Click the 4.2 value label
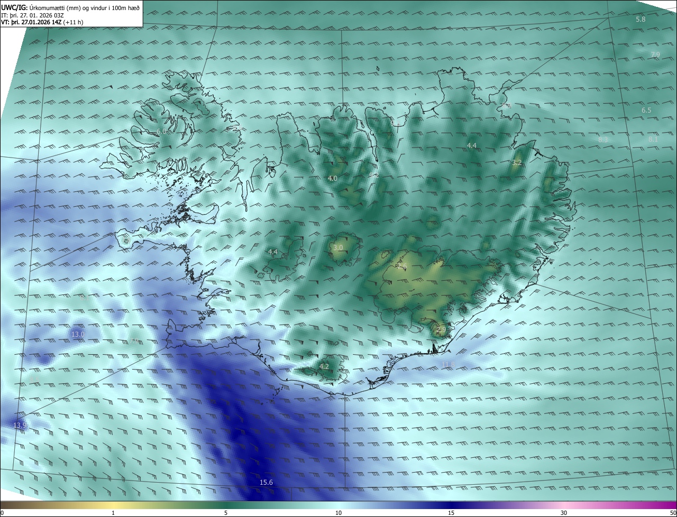 point(324,366)
